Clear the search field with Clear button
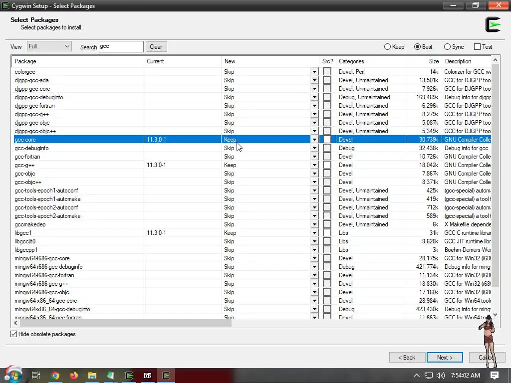 tap(156, 46)
